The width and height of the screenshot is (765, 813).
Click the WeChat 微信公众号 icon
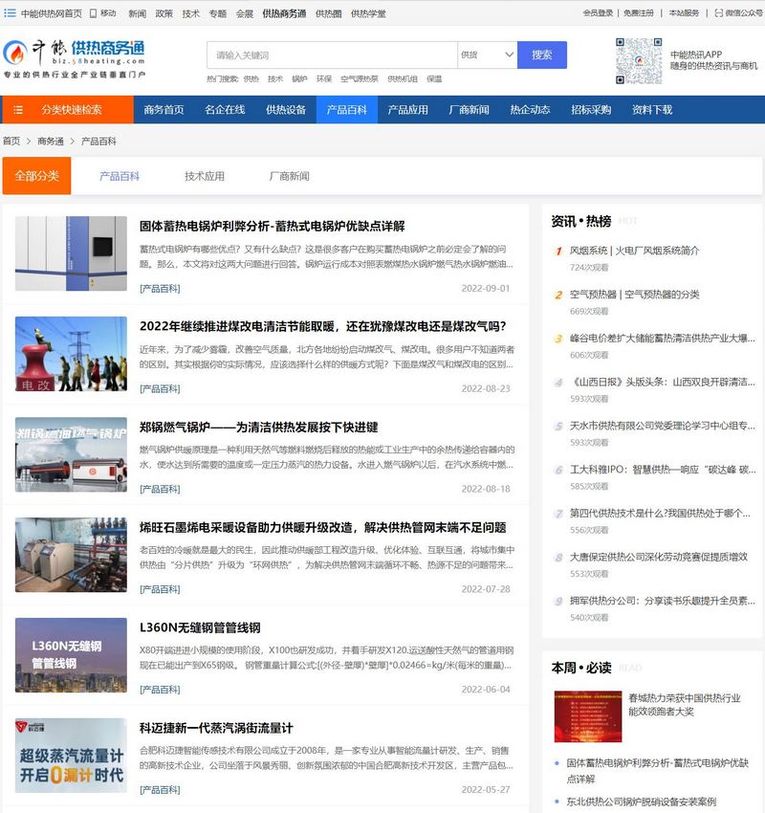[718, 13]
